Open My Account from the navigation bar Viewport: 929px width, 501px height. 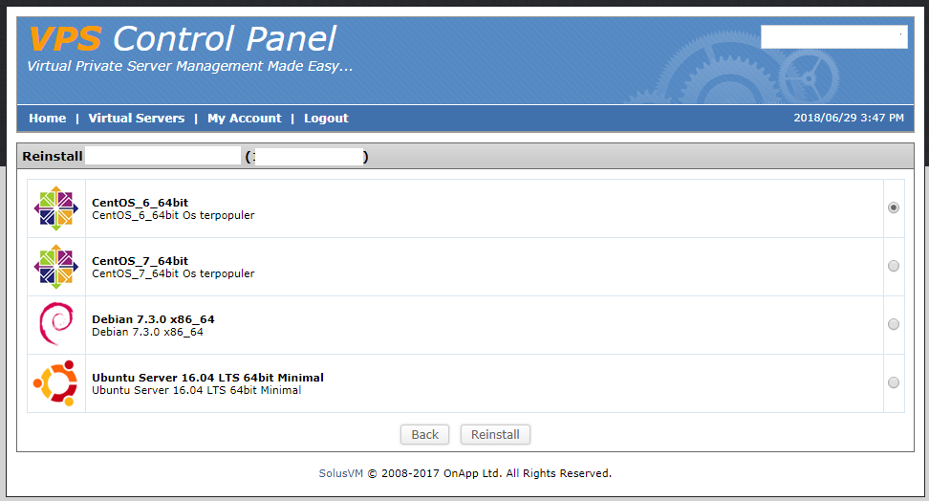coord(244,119)
